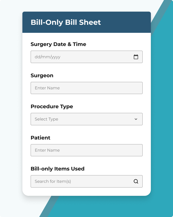Click the Bill-only Items Used label
The height and width of the screenshot is (217, 173).
pyautogui.click(x=57, y=169)
